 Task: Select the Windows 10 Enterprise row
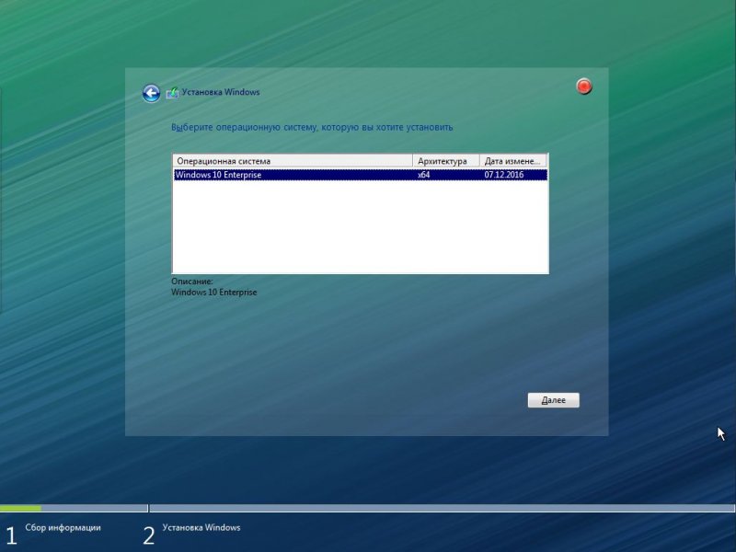360,175
